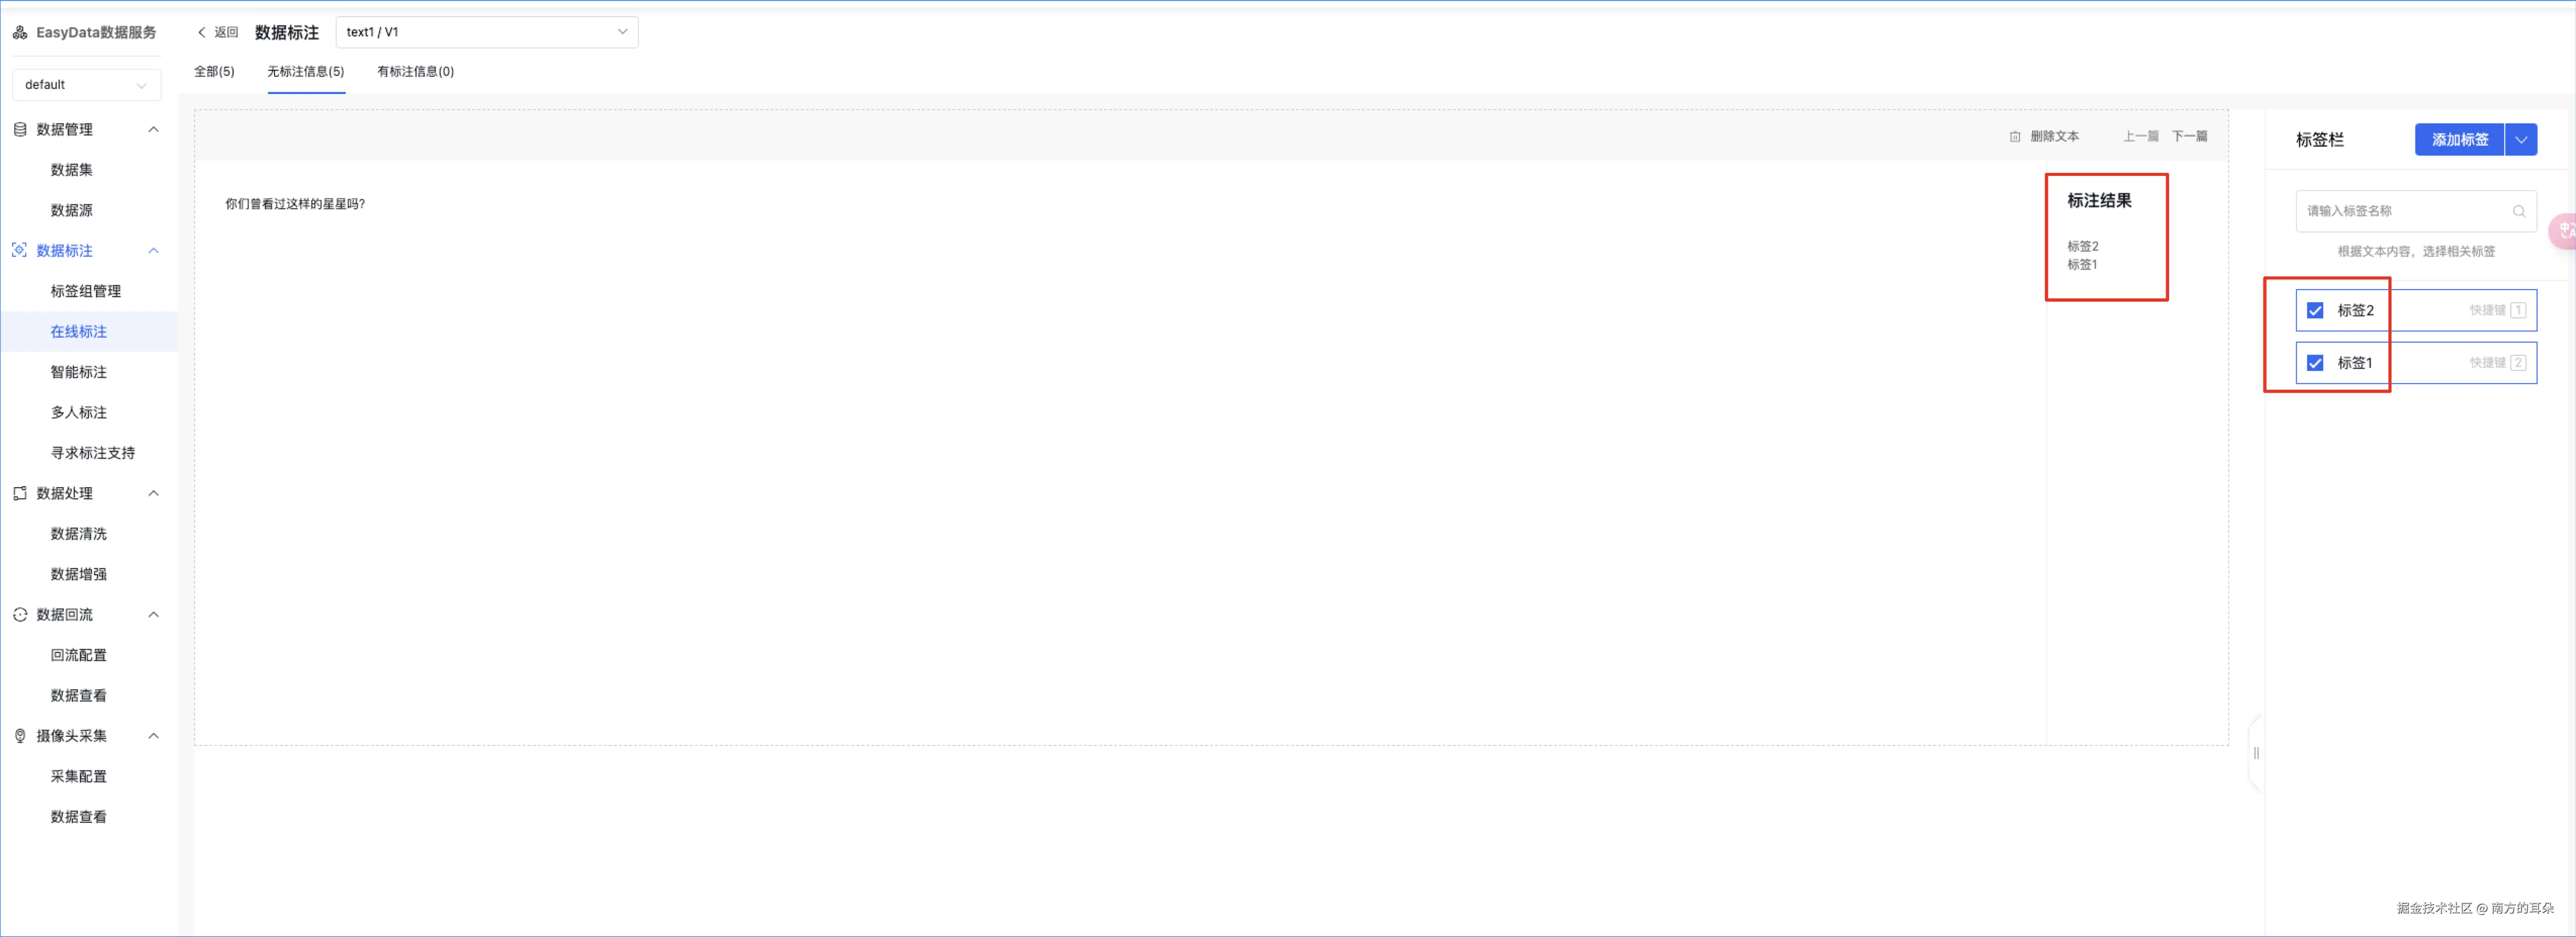The image size is (2576, 937).
Task: Click the 数据管理 database icon
Action: 20,130
